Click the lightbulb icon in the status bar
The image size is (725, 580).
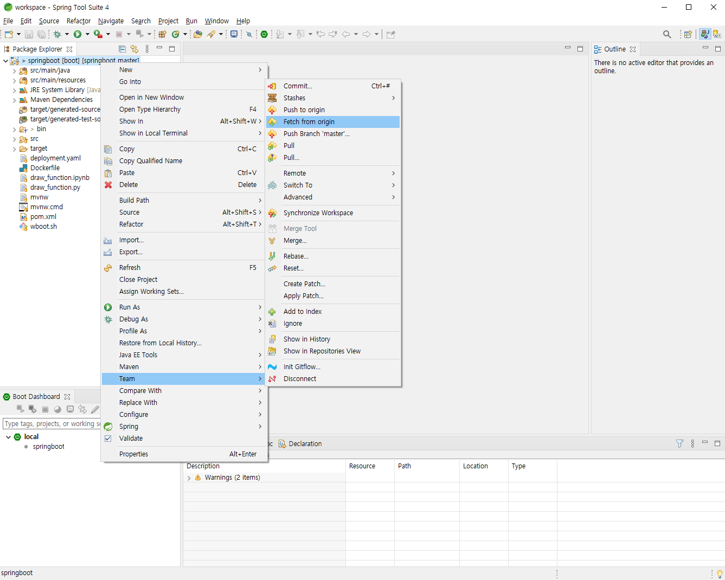click(x=720, y=573)
